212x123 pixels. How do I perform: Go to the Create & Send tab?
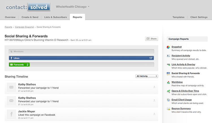coord(30,17)
